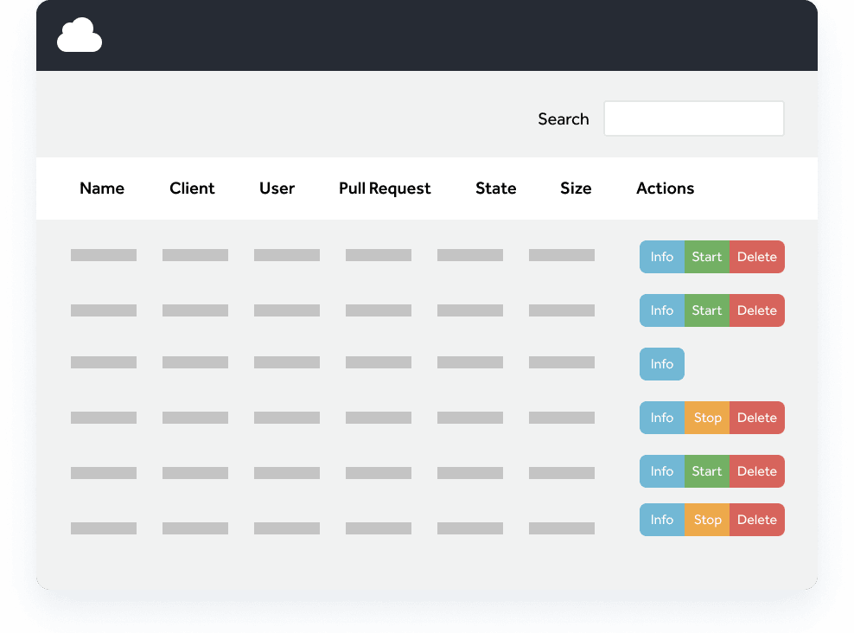Start the fifth row's job
The image size is (854, 633).
point(706,470)
